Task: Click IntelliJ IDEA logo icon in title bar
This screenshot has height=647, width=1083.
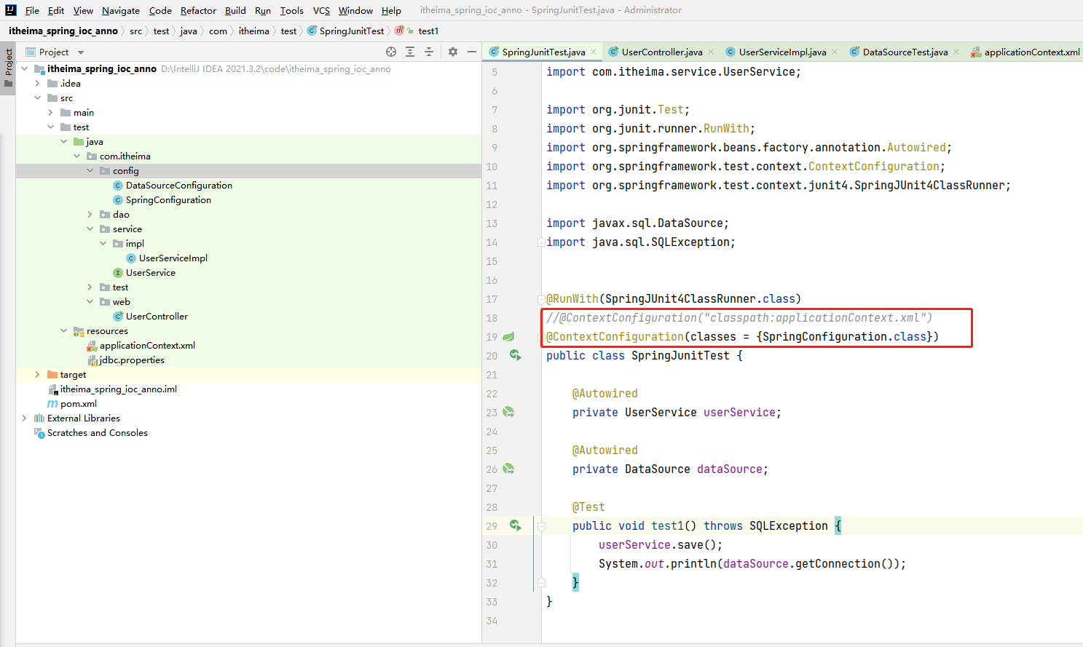Action: tap(10, 10)
